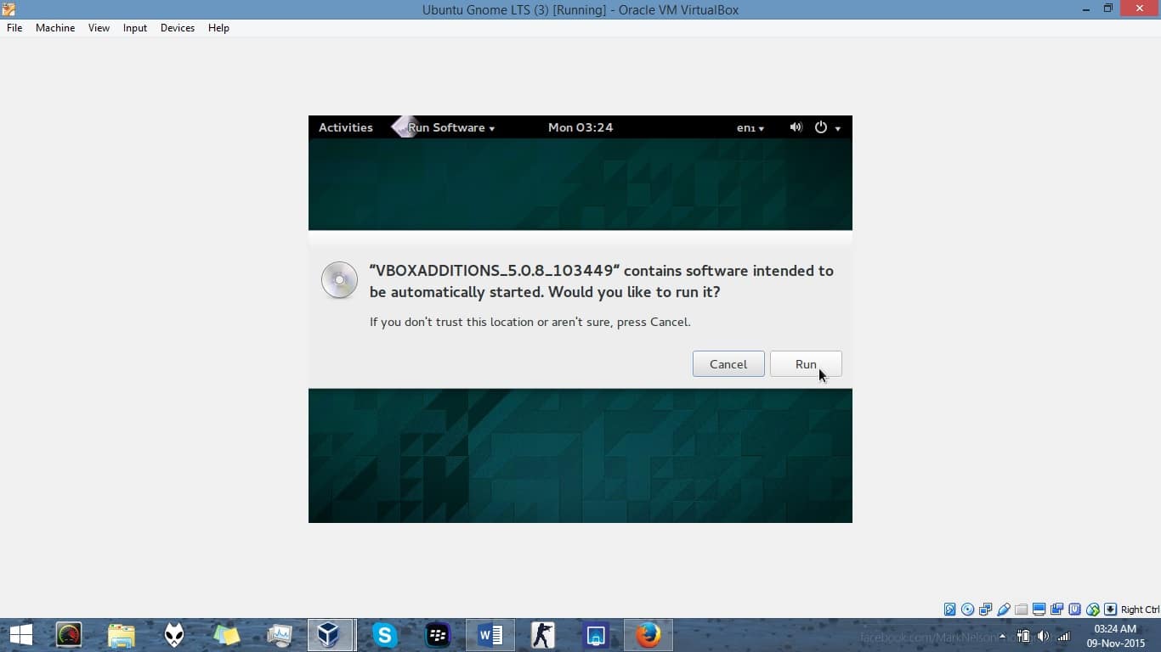
Task: Open the Machine menu
Action: (55, 28)
